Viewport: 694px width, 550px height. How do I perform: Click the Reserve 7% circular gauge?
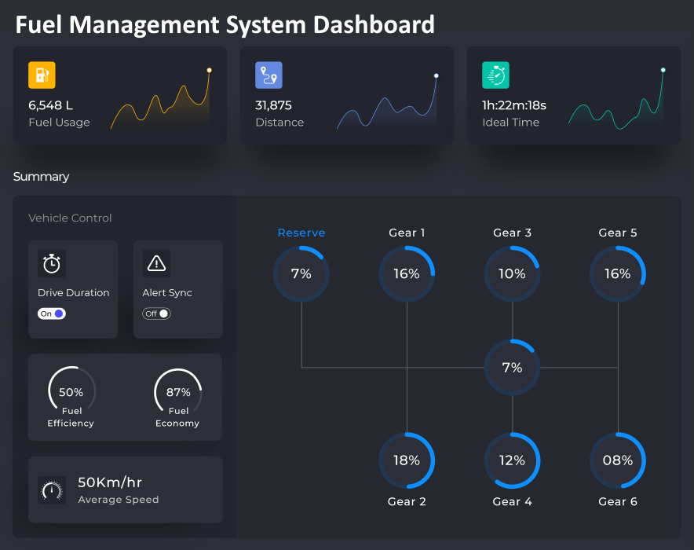301,274
